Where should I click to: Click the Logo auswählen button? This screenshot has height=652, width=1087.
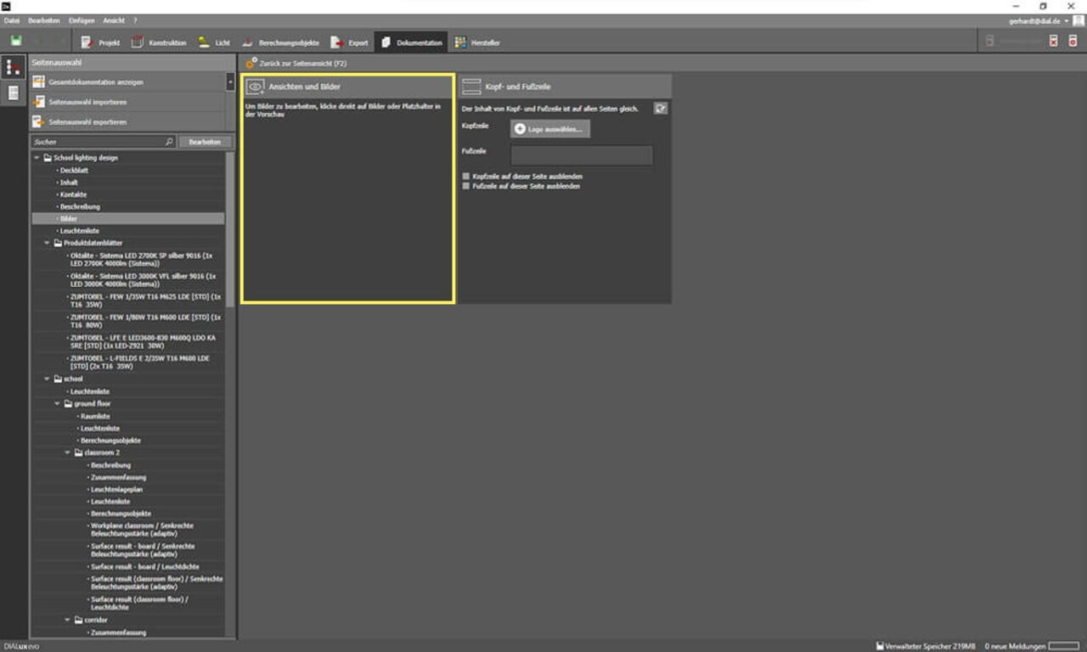[550, 129]
